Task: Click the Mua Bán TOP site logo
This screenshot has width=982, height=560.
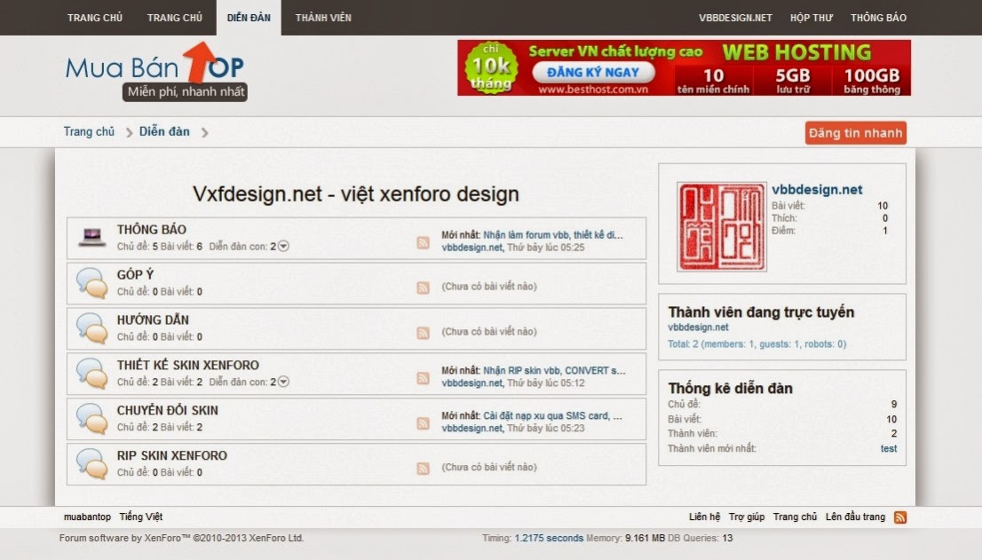Action: point(155,71)
